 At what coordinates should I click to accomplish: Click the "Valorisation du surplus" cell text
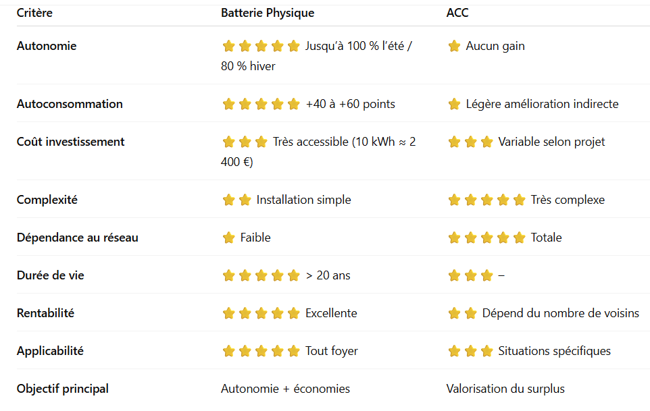[x=505, y=389]
